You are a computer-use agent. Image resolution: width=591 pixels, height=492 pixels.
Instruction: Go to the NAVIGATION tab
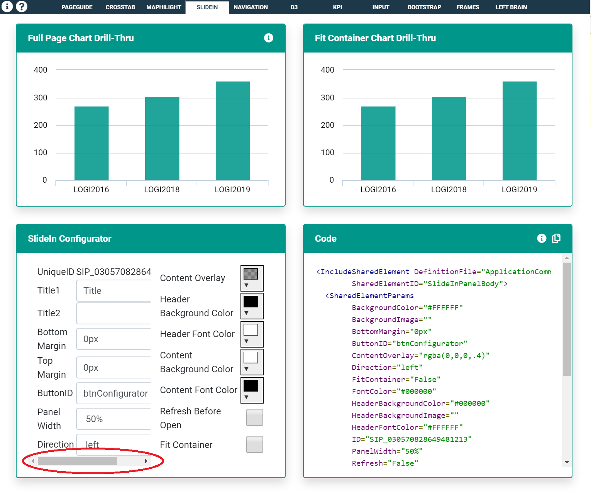click(251, 7)
